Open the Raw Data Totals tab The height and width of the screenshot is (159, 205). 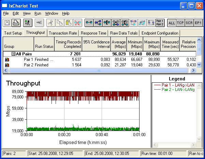click(124, 33)
